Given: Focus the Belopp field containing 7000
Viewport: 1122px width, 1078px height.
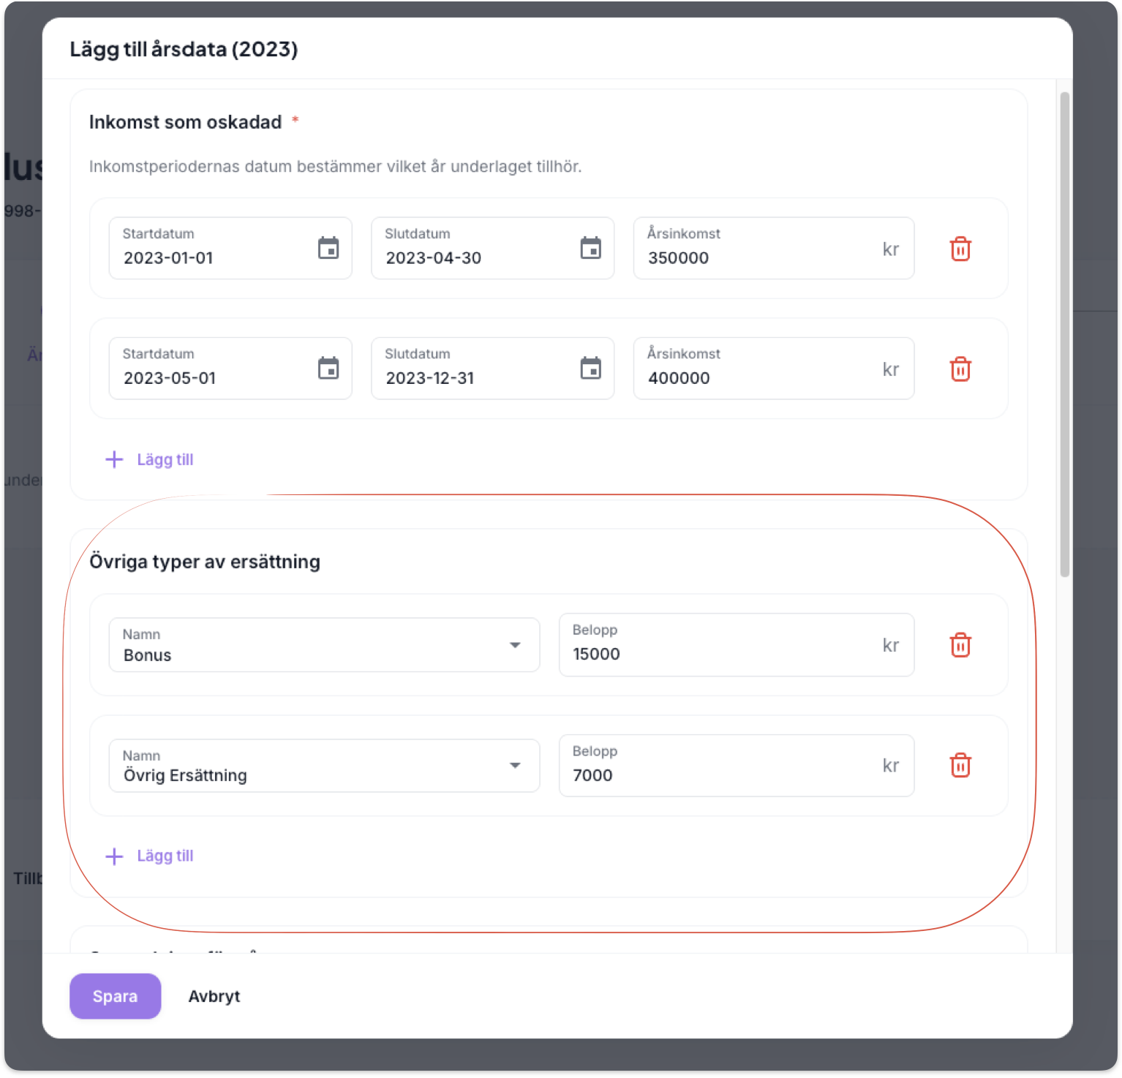Looking at the screenshot, I should point(717,774).
